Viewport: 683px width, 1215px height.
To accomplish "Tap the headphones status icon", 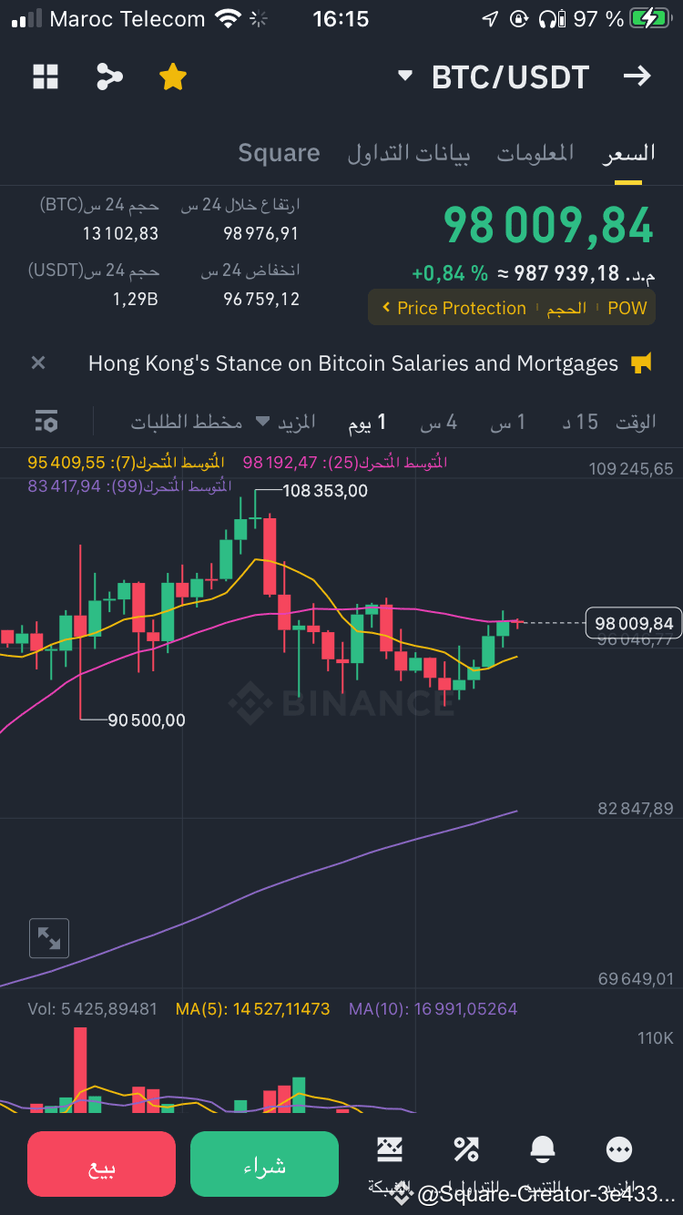I will [x=549, y=18].
